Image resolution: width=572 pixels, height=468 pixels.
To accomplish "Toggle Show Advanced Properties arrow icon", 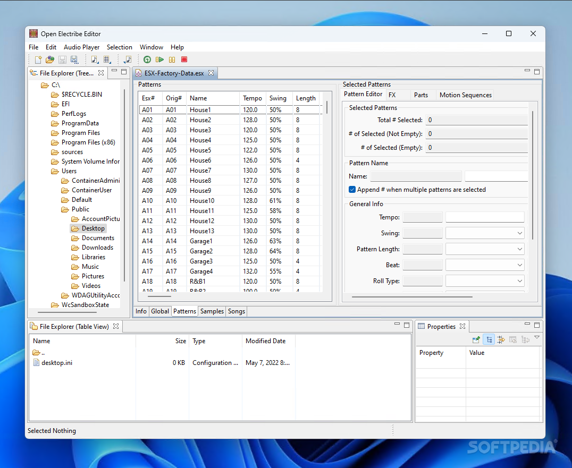I will (x=501, y=339).
